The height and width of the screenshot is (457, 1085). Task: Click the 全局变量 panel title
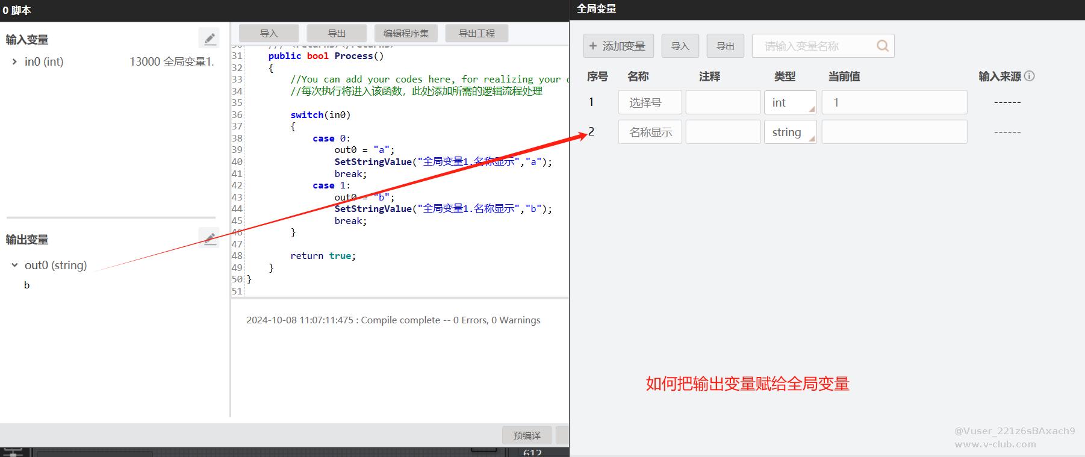click(x=596, y=8)
